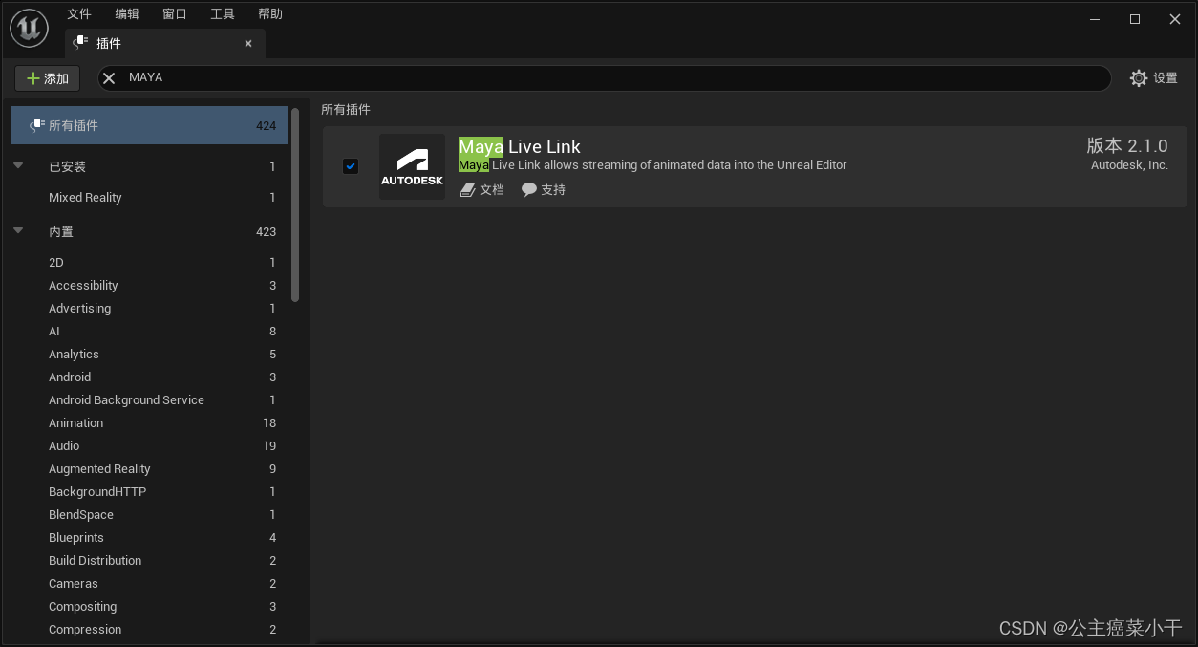Select the Build Distribution category
The image size is (1198, 647).
[149, 561]
